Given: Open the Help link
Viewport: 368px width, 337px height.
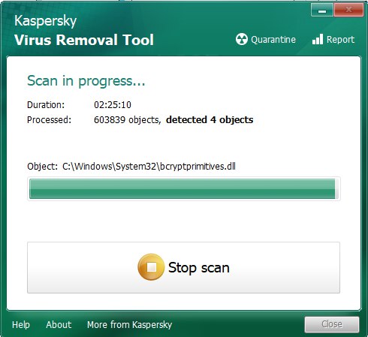Looking at the screenshot, I should (21, 325).
